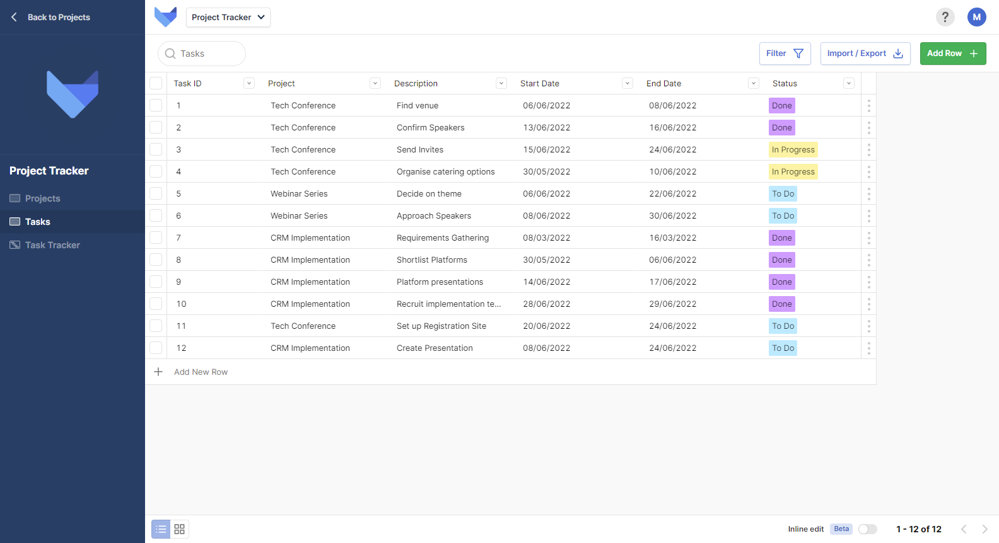The height and width of the screenshot is (543, 999).
Task: Open row options for task 1
Action: [868, 105]
